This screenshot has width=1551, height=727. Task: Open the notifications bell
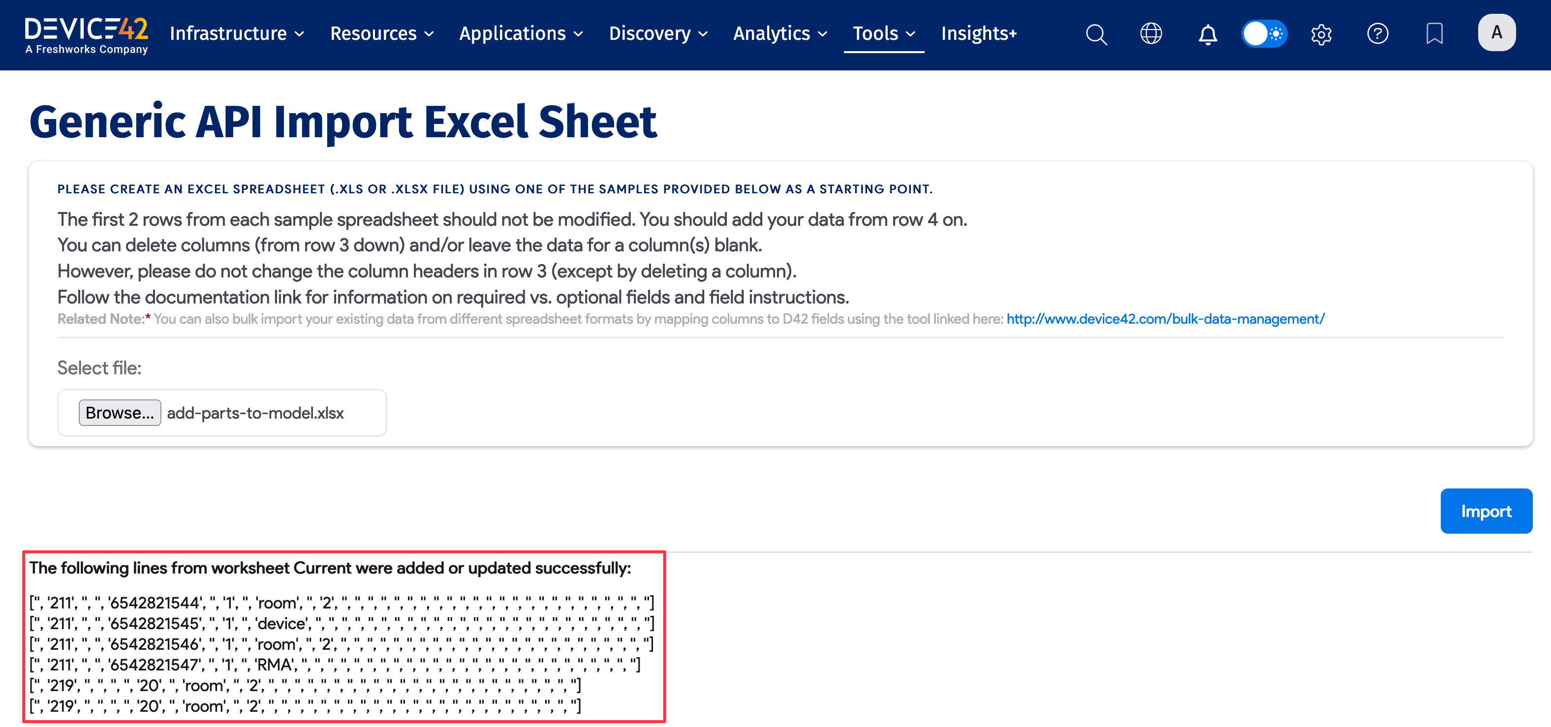click(x=1207, y=34)
